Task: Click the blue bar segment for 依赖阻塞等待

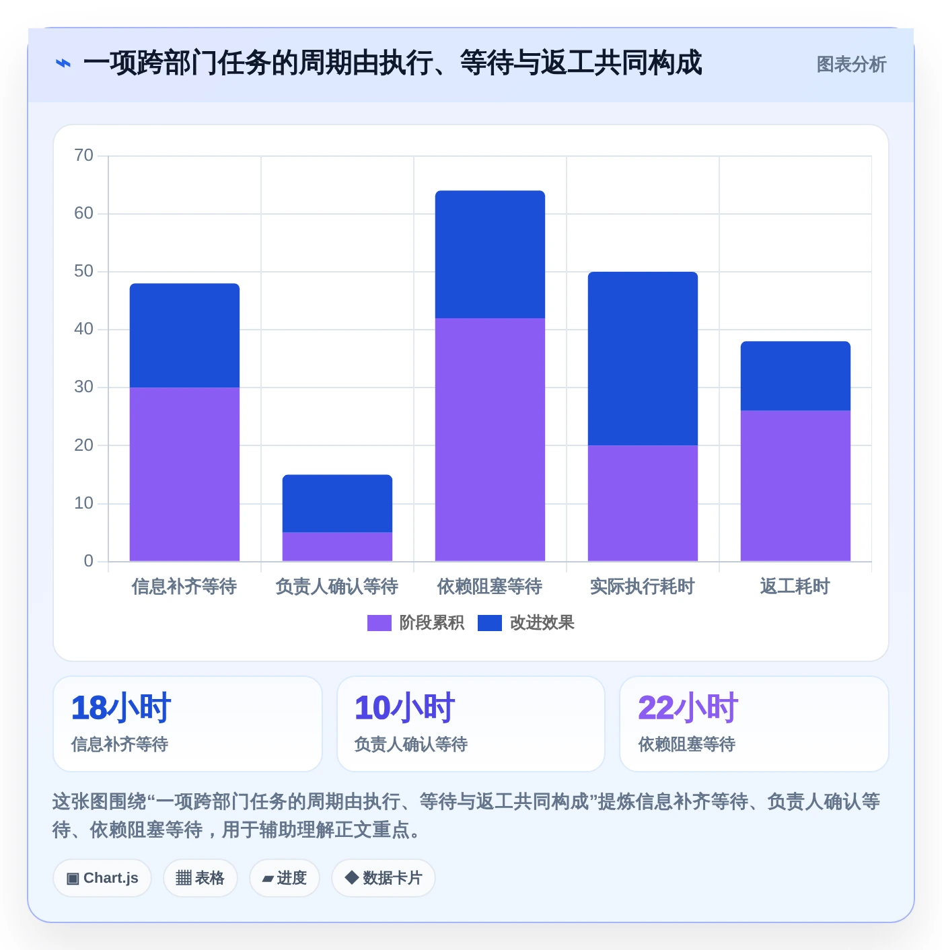Action: click(490, 254)
